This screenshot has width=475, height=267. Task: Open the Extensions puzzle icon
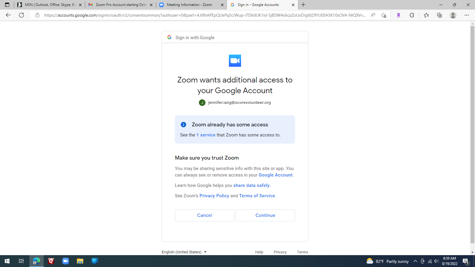click(412, 15)
